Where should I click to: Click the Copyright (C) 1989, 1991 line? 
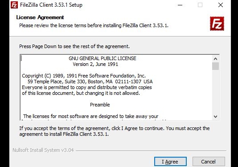click(x=84, y=76)
